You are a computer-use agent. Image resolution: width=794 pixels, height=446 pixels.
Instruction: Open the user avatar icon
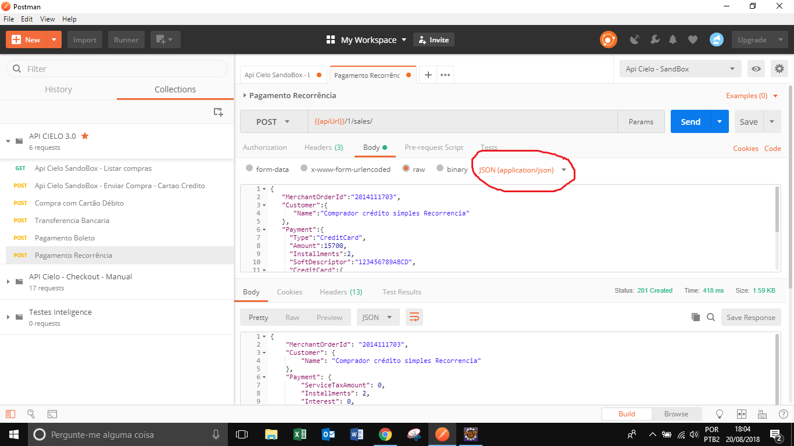pyautogui.click(x=717, y=39)
